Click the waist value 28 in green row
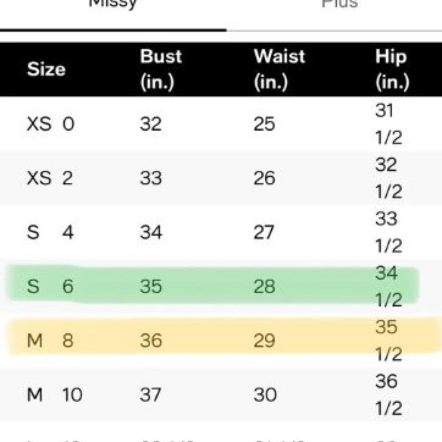The height and width of the screenshot is (442, 442). [x=264, y=287]
